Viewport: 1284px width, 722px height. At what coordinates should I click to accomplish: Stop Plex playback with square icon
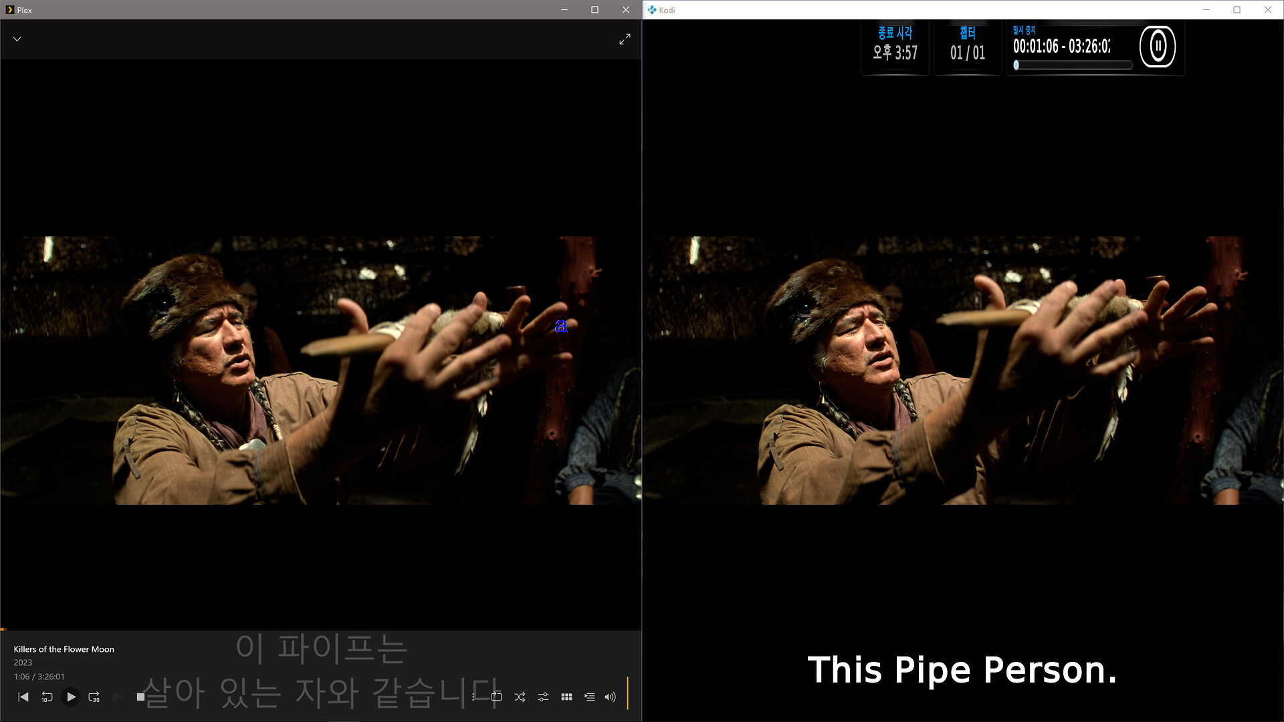pos(140,697)
